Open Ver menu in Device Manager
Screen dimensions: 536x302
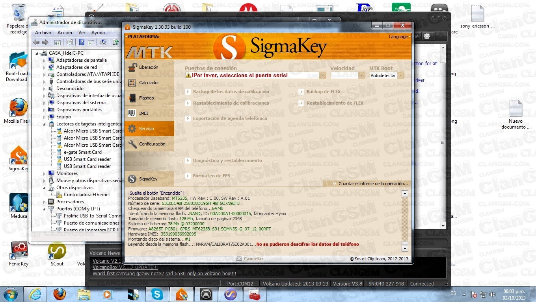(82, 33)
